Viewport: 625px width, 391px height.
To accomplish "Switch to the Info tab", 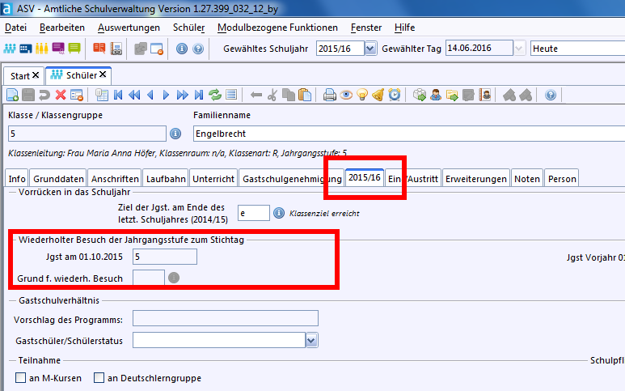I will [x=17, y=179].
